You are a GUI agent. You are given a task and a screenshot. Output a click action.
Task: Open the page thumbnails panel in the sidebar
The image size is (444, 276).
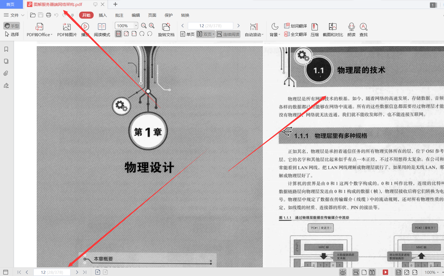pos(6,61)
